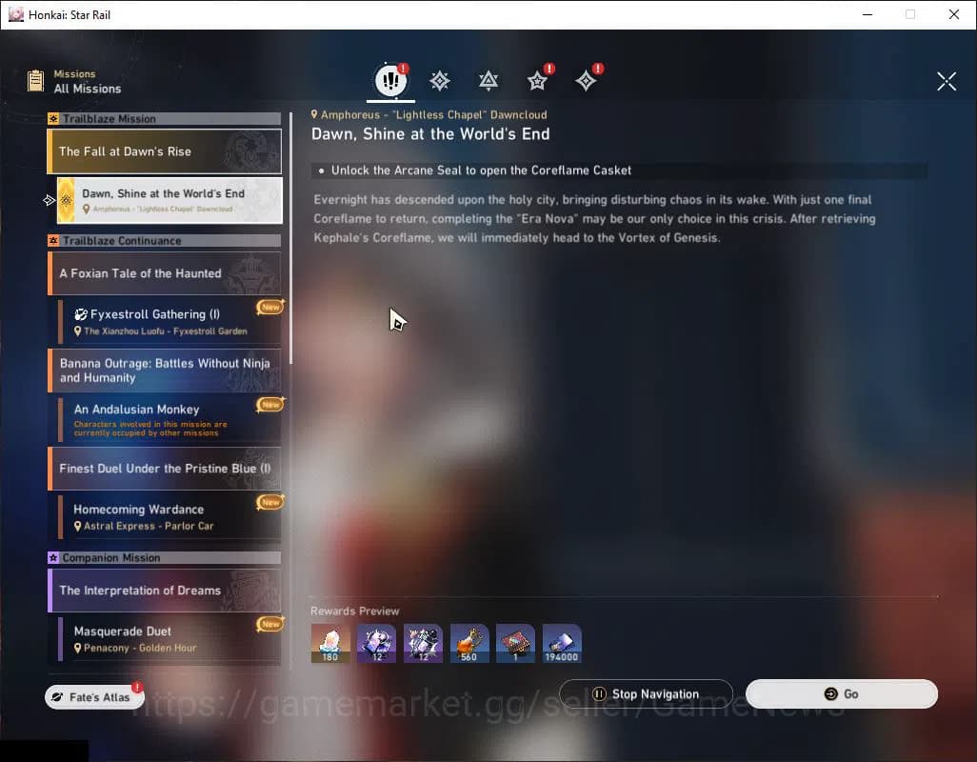977x762 pixels.
Task: View the Stellar Jade 180 reward
Action: tap(330, 643)
